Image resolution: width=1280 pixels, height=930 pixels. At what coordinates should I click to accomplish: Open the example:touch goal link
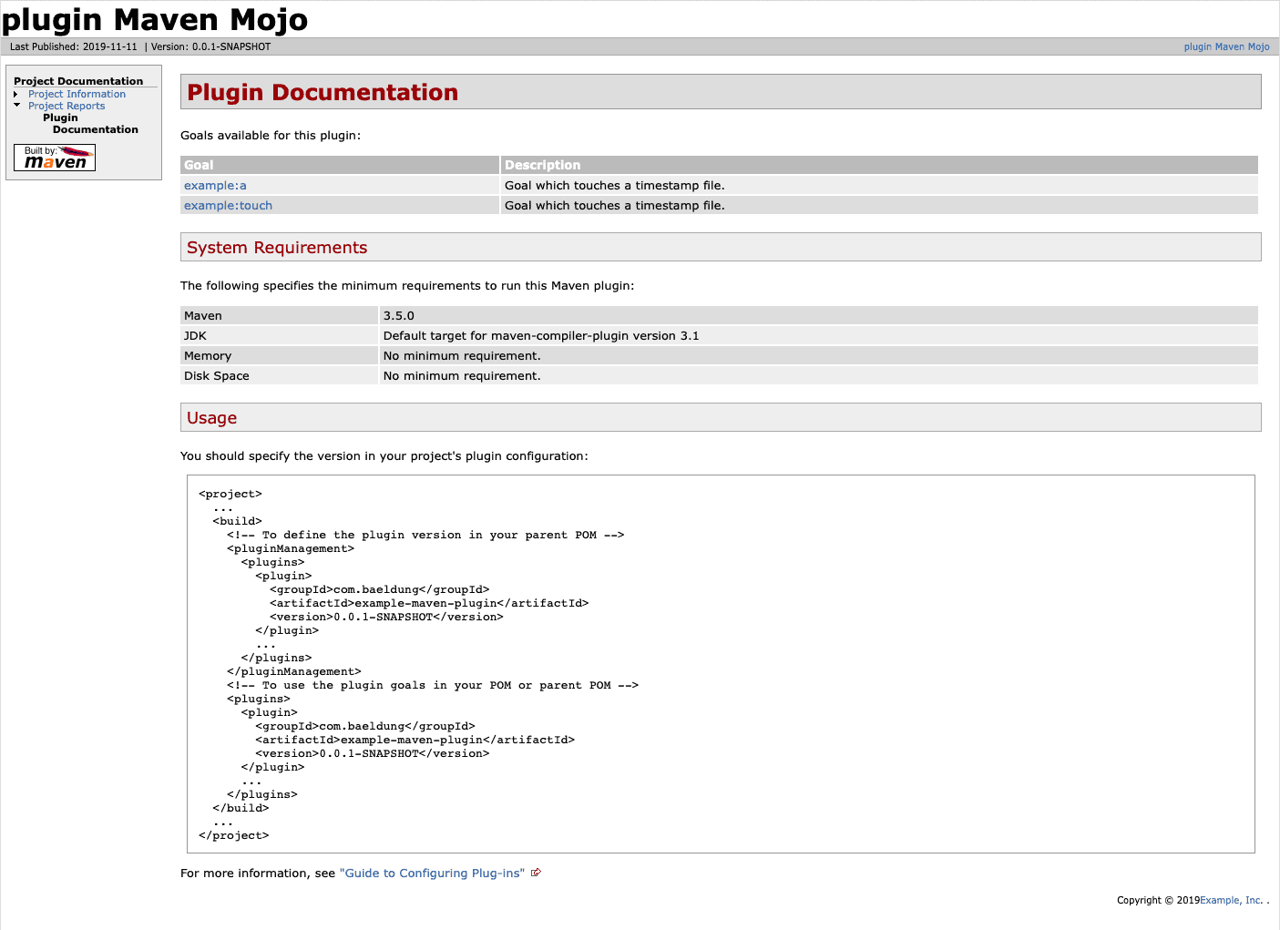(x=228, y=205)
